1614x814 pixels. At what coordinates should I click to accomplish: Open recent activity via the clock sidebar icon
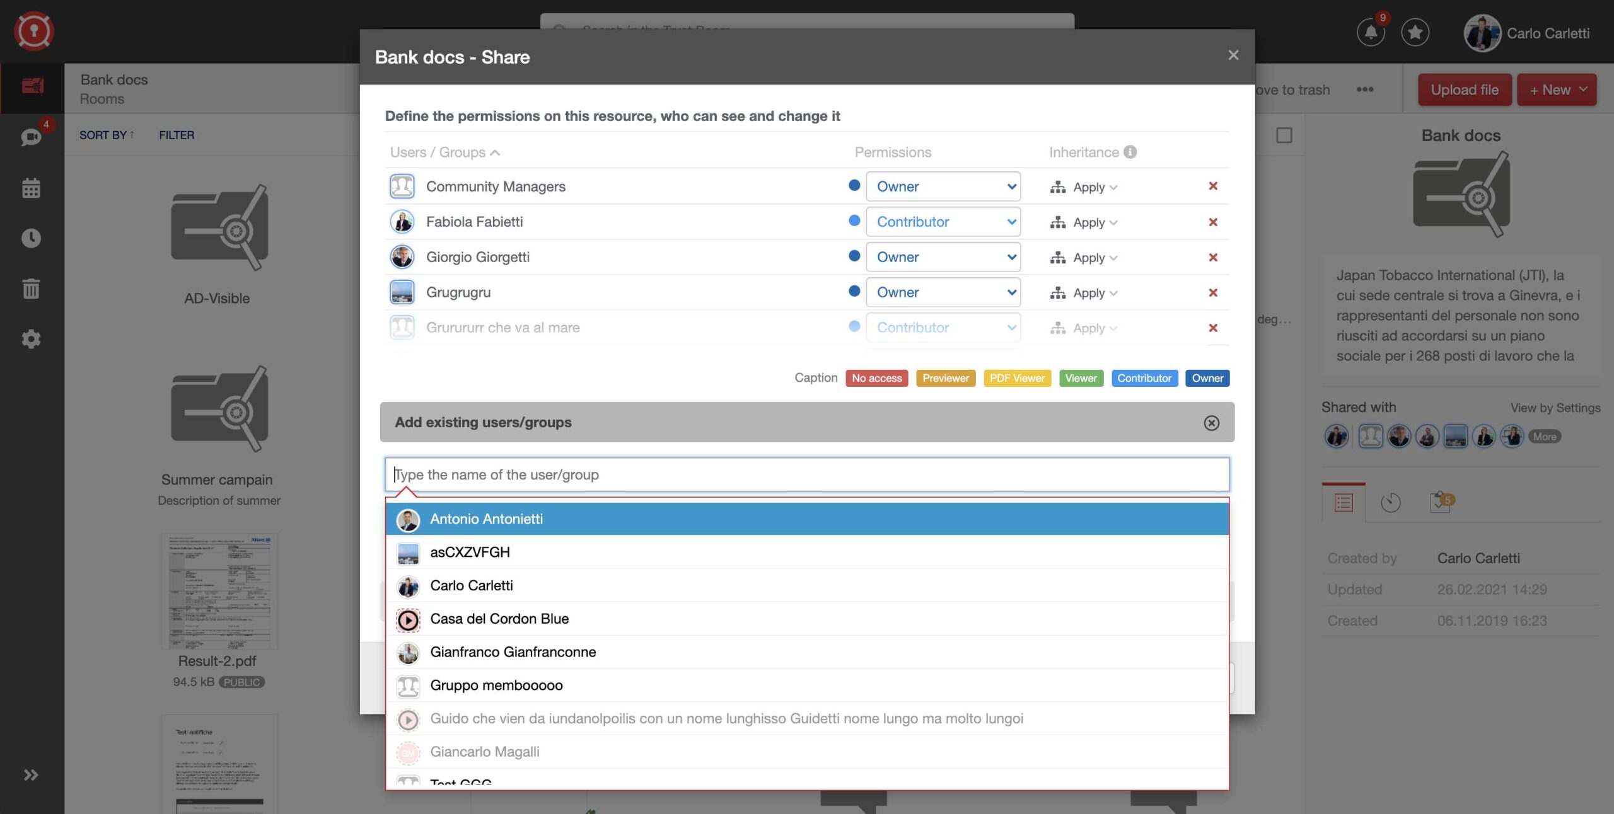click(x=31, y=238)
